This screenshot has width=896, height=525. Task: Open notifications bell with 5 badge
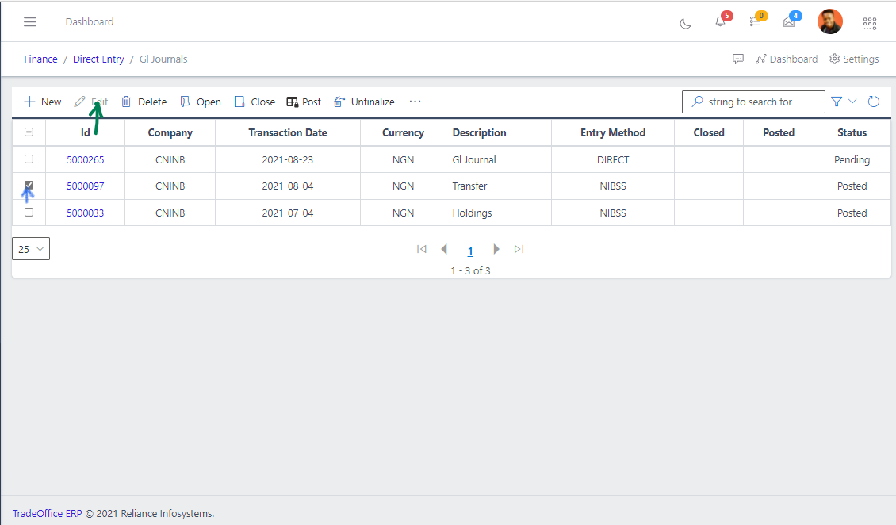pyautogui.click(x=720, y=21)
